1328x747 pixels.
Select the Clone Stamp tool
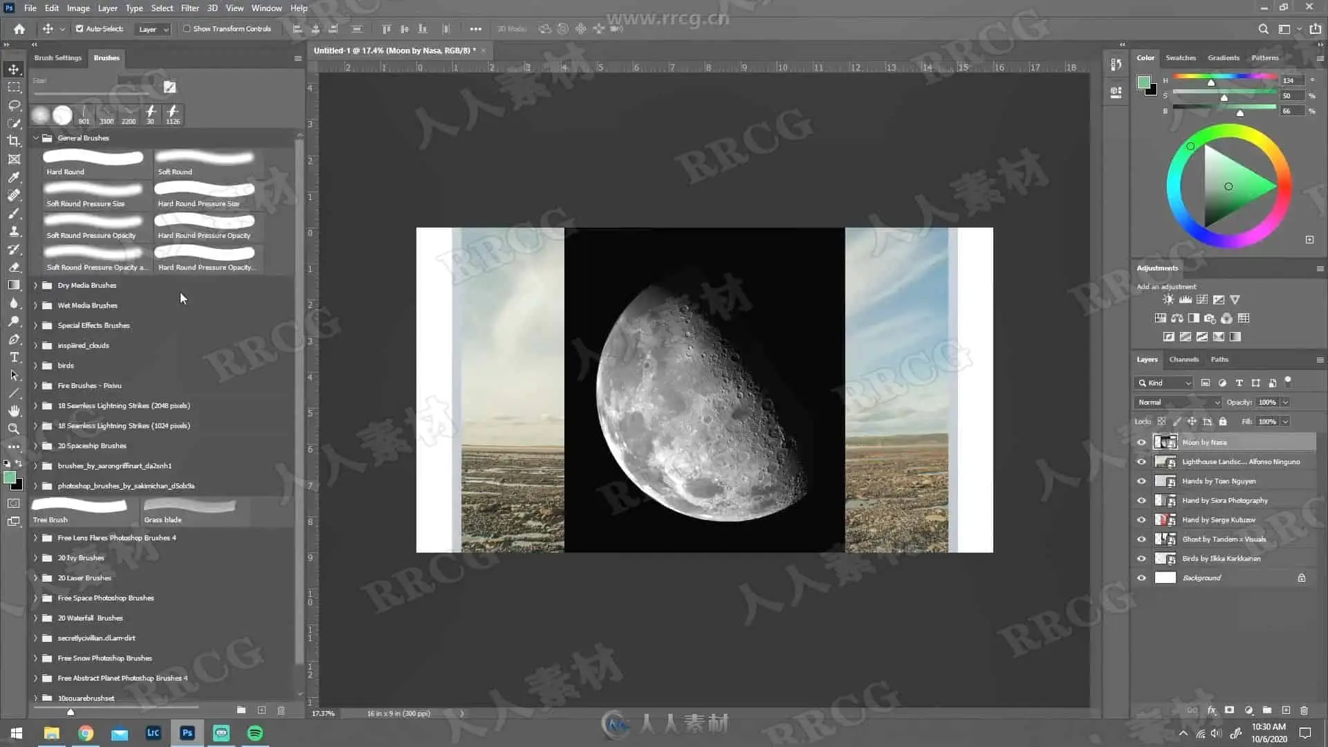[14, 231]
